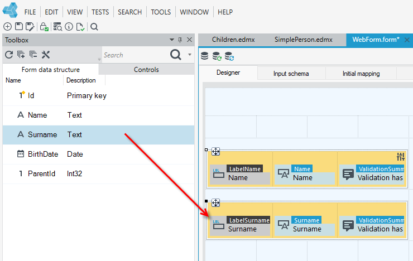The image size is (413, 261).
Task: Click the move handle of the Name row
Action: tap(216, 152)
